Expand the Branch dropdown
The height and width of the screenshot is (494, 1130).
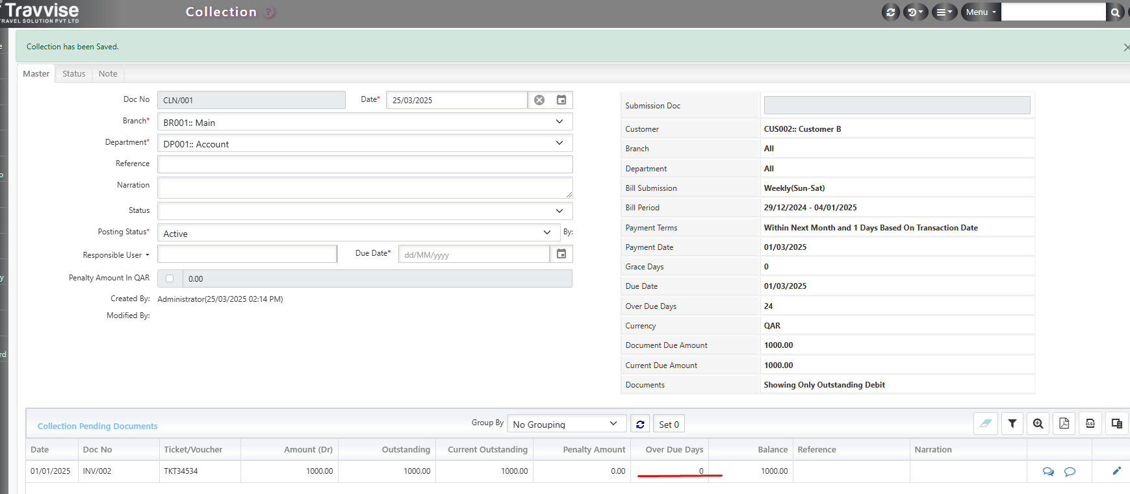(559, 121)
